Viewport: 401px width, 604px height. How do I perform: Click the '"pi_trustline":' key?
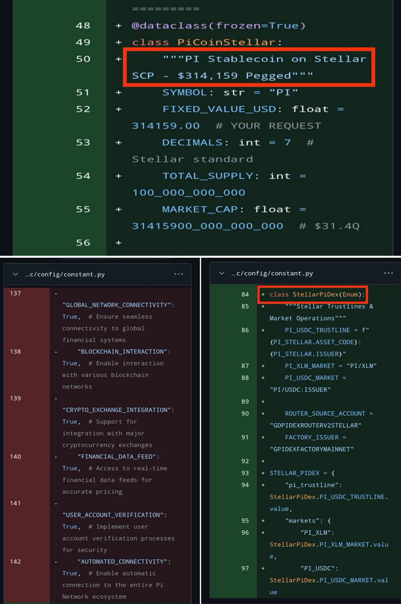click(314, 485)
